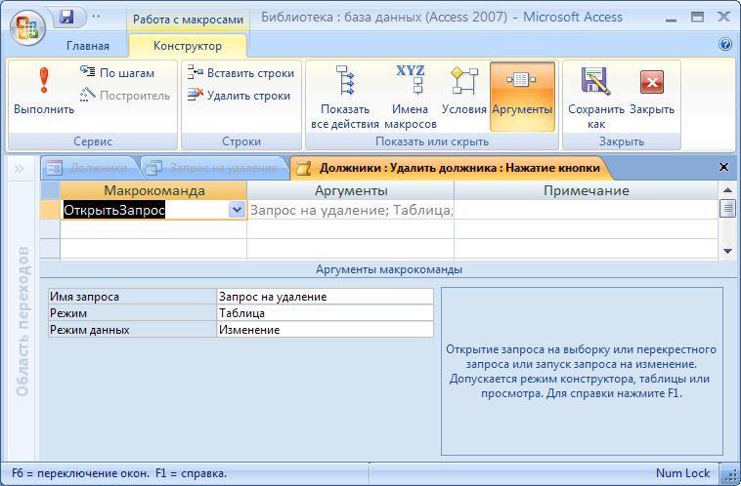741x486 pixels.
Task: Insert rows with Вставить строки
Action: point(240,72)
